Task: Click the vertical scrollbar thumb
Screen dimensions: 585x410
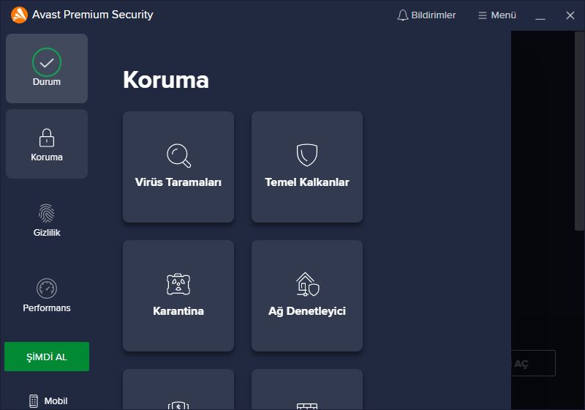Action: point(579,131)
